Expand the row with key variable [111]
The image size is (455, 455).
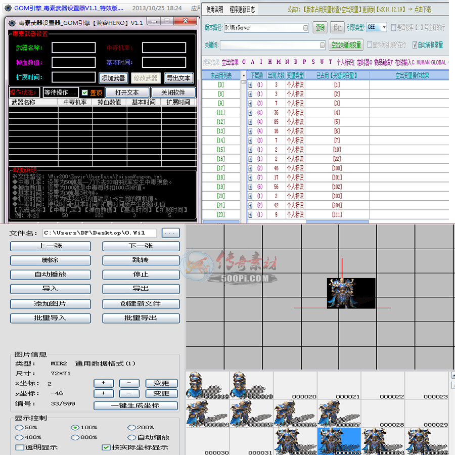[250, 215]
